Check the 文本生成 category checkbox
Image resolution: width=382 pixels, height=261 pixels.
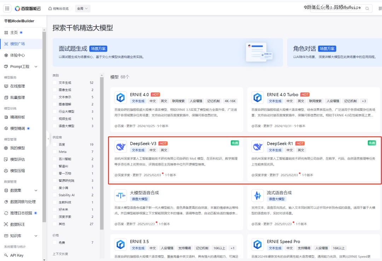coord(55,83)
